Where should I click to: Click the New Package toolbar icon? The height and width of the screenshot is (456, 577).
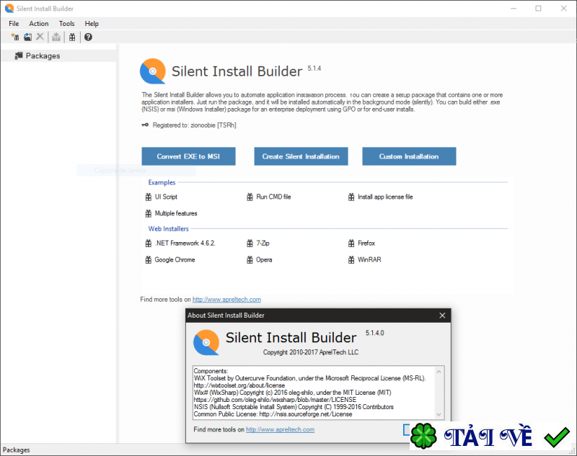tap(15, 37)
